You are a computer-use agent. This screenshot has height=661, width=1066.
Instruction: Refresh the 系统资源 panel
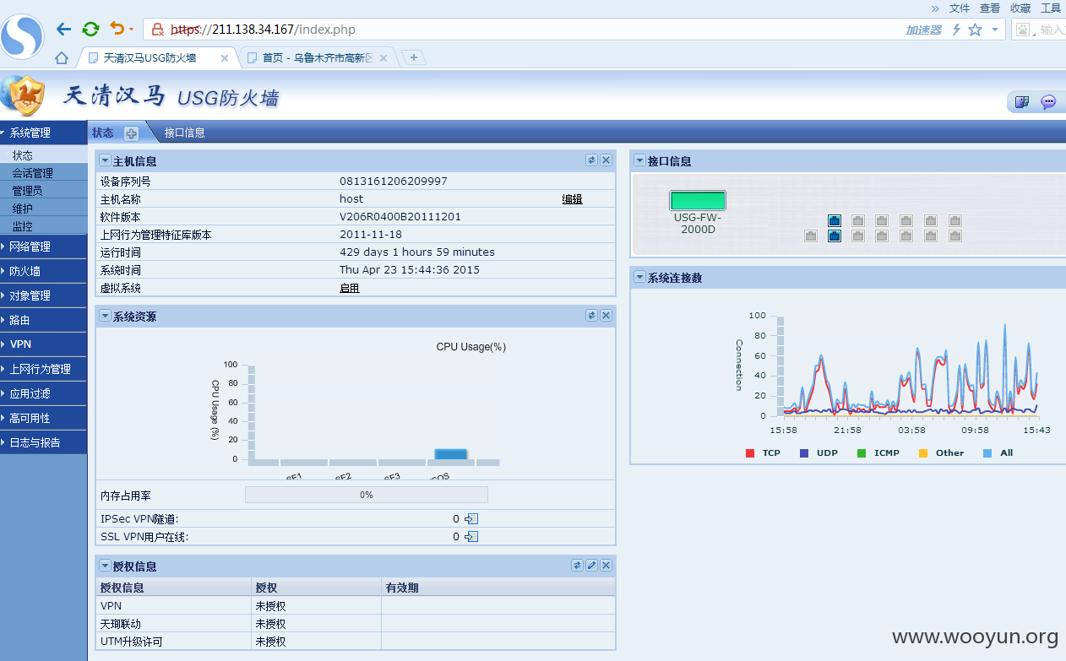coord(592,315)
